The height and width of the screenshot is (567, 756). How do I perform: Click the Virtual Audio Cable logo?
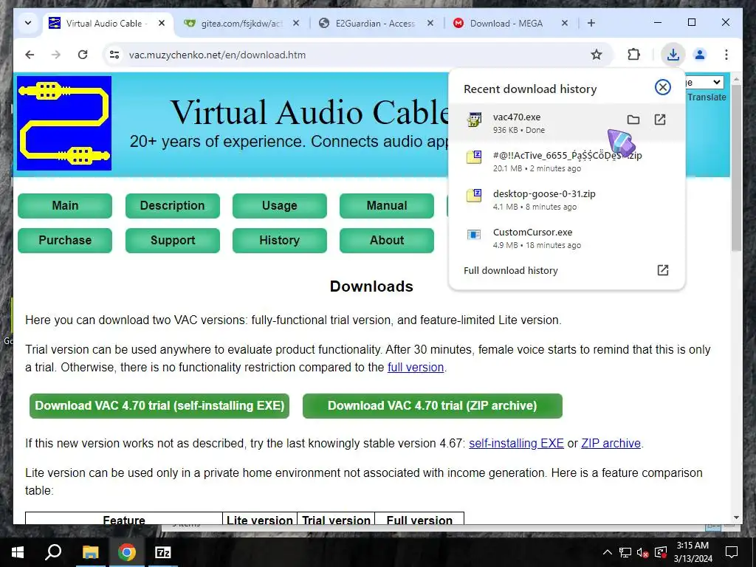tap(64, 123)
